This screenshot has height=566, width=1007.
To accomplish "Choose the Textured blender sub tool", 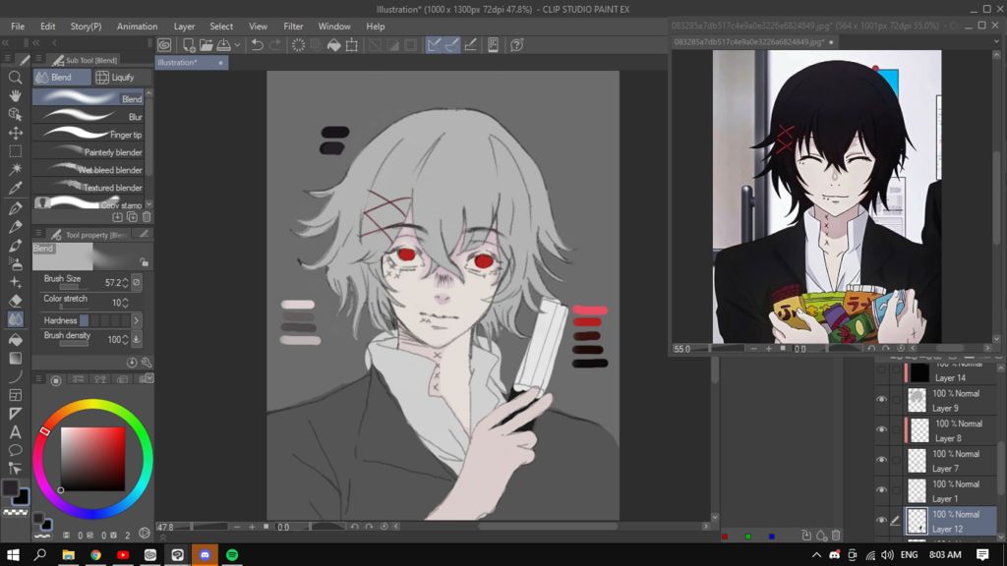I will (x=89, y=188).
